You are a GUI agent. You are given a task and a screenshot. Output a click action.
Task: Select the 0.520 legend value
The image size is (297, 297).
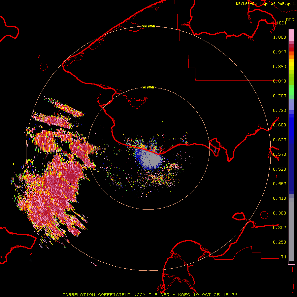(x=280, y=169)
